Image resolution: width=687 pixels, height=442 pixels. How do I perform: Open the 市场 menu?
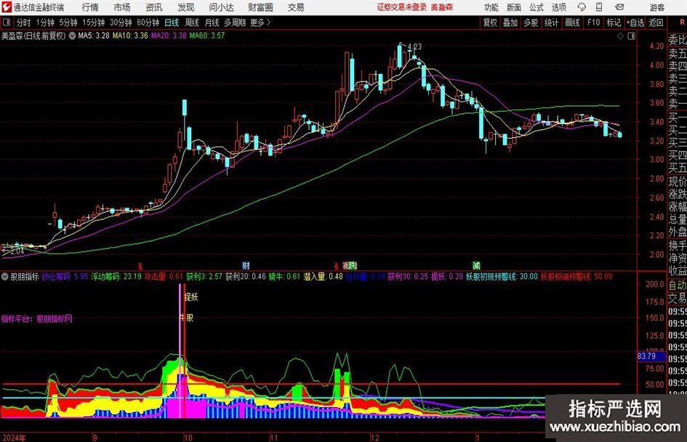122,7
